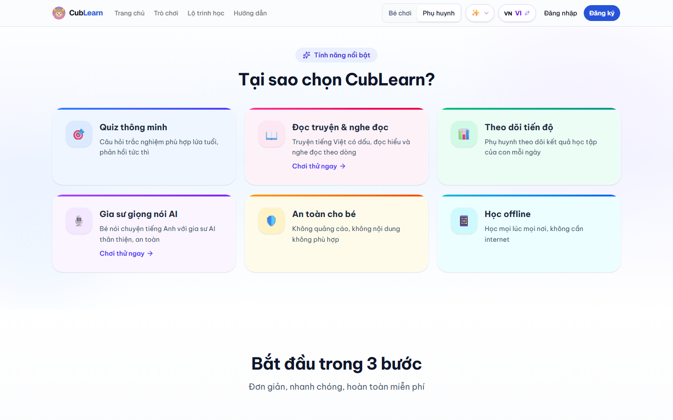Click the microphone icon for Gia sư giọng nói AI
673x420 pixels.
(79, 221)
